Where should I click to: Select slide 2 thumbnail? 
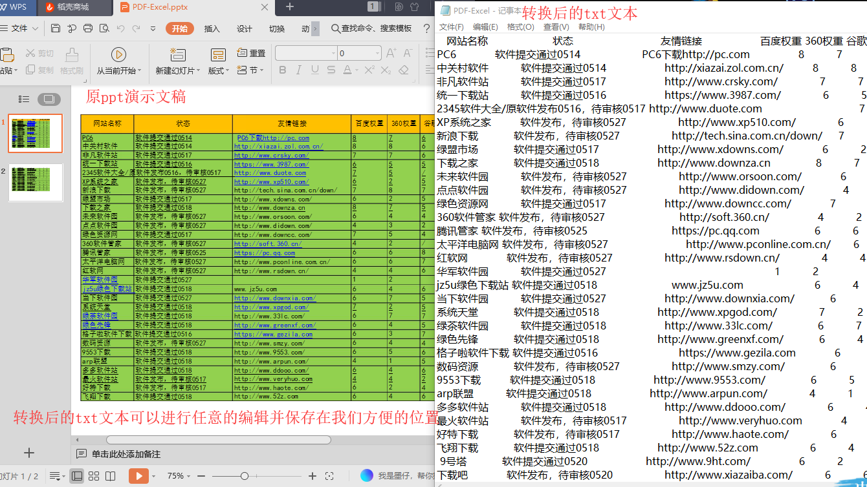coord(35,182)
